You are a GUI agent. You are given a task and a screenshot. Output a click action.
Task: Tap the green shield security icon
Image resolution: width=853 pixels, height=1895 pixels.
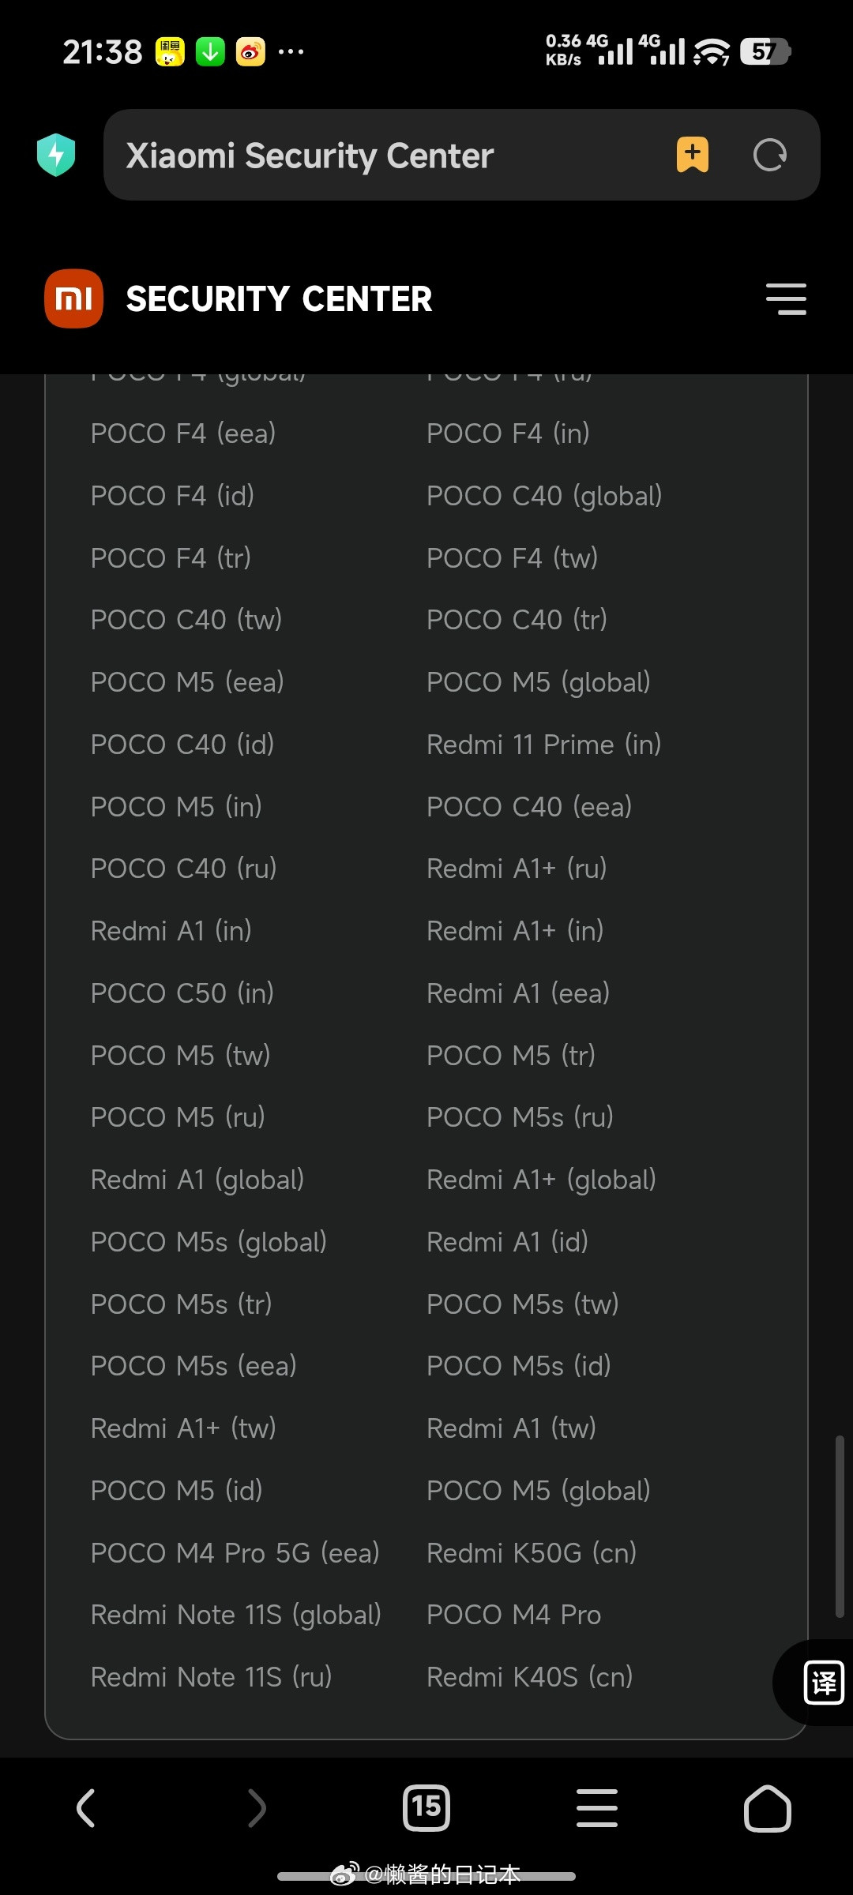(x=56, y=155)
